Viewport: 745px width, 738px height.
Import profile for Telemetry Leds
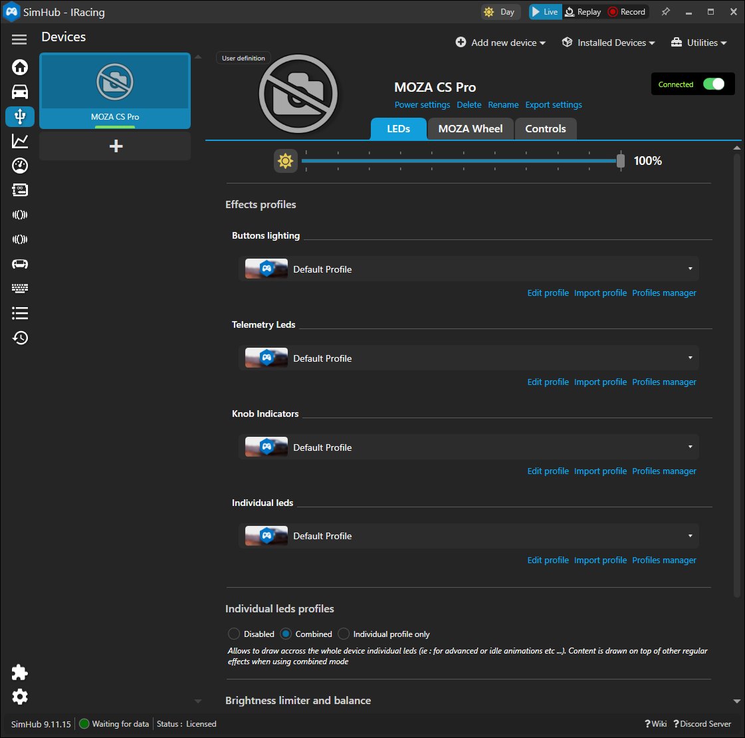(x=600, y=382)
